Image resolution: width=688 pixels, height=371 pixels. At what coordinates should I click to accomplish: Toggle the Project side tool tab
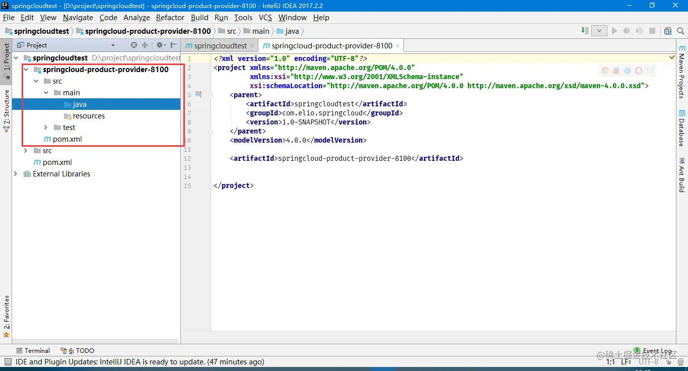pos(6,62)
